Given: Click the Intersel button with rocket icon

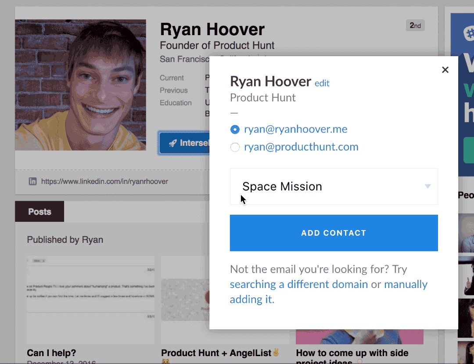Looking at the screenshot, I should (184, 143).
